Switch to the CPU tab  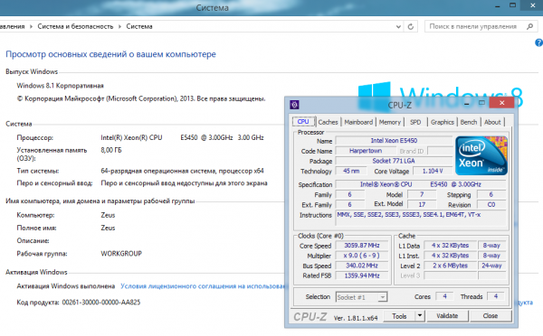click(x=303, y=122)
